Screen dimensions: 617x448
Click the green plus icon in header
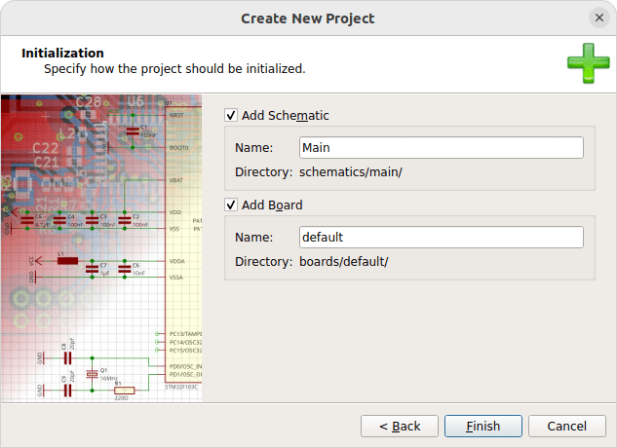click(589, 63)
